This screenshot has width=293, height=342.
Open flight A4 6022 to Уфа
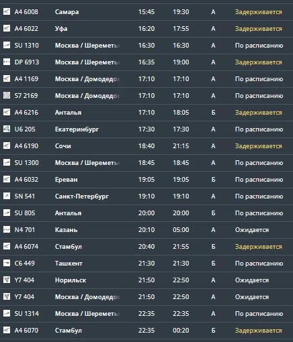click(146, 29)
